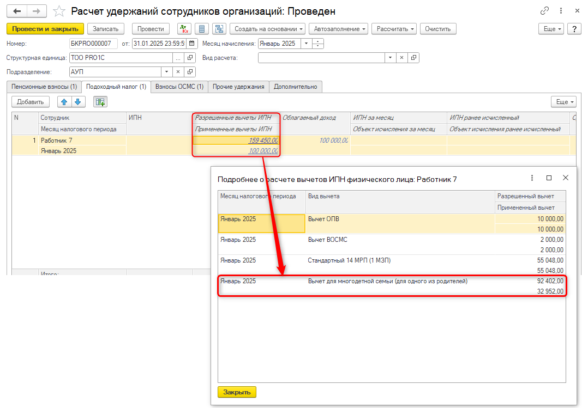Expand the Рассчитать dropdown
Viewport: 582px width, 408px height.
click(x=394, y=29)
